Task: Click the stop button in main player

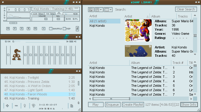Action: pos(28,29)
